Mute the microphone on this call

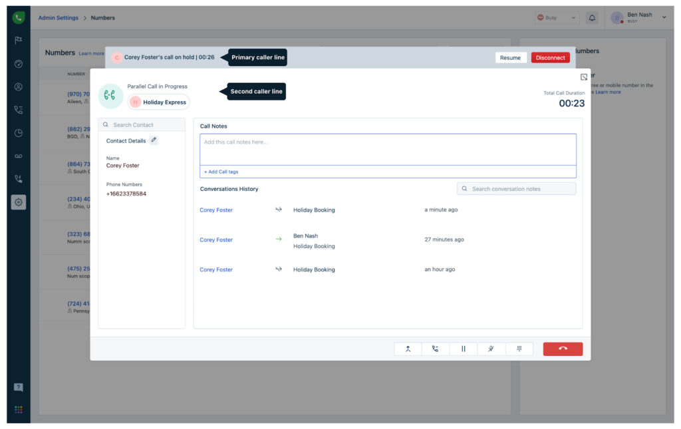[491, 349]
